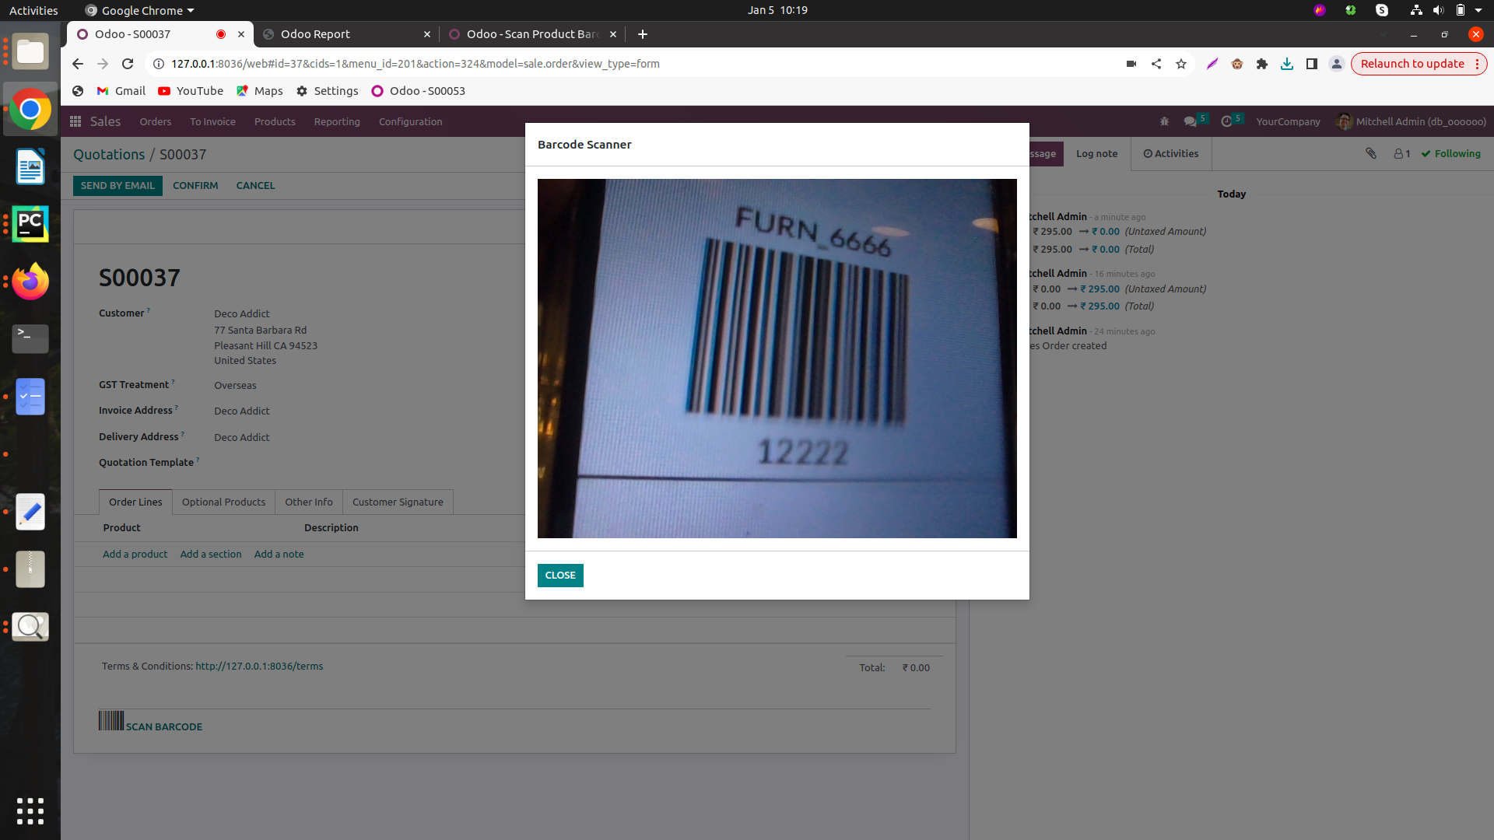The height and width of the screenshot is (840, 1494).
Task: Open Terminal from the dock
Action: click(30, 339)
